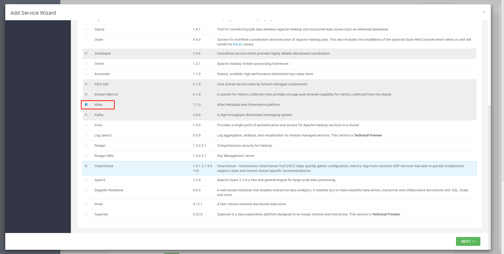Check the Zeppelin Notebook checkbox
The width and height of the screenshot is (504, 254).
pos(86,190)
